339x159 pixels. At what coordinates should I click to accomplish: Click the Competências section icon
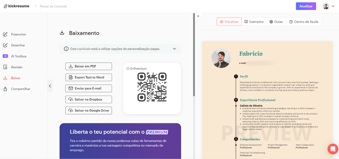coord(236,139)
